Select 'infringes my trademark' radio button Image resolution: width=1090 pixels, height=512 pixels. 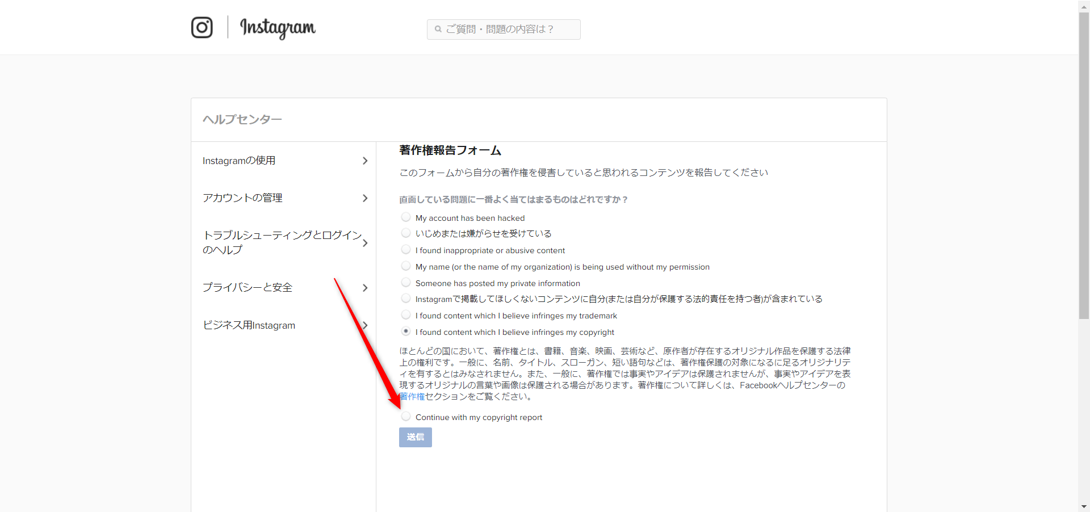pos(406,315)
